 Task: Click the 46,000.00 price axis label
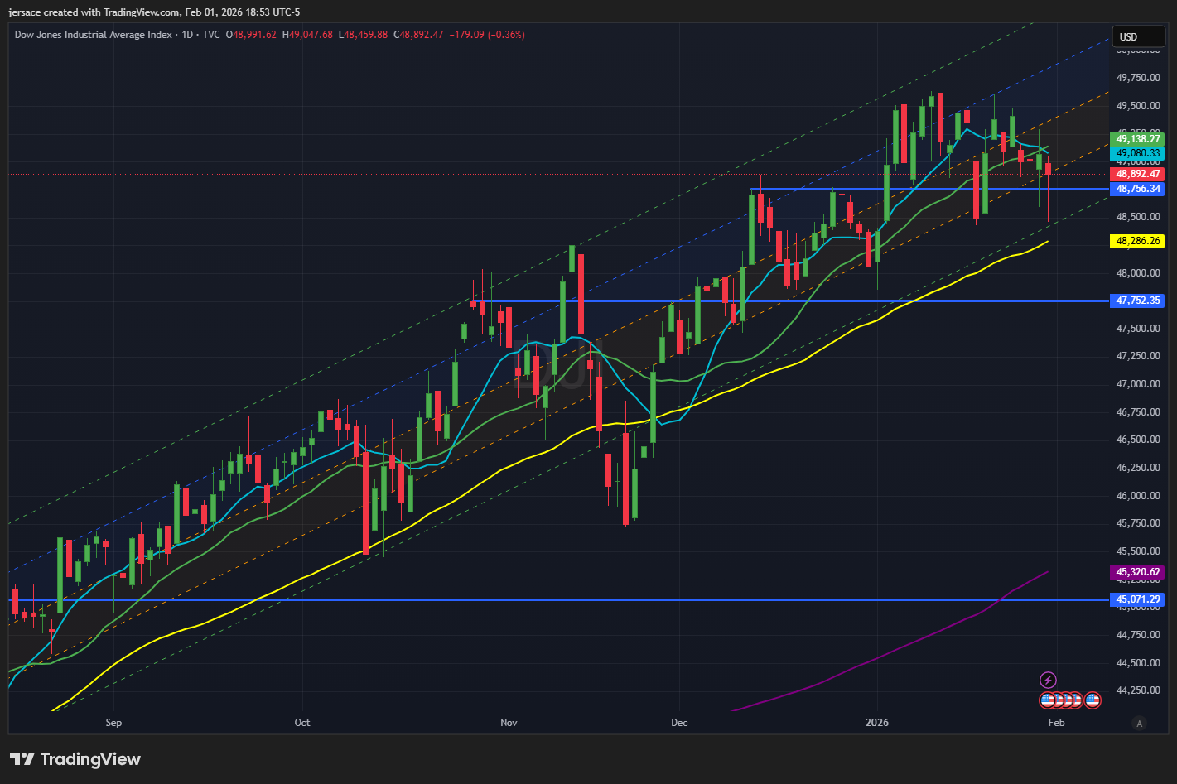1138,496
